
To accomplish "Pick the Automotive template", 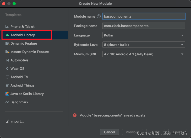I will (34, 60).
